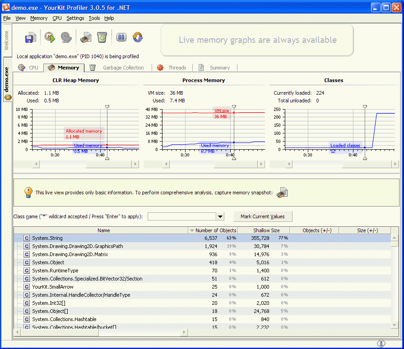Click the class name filter input field
This screenshot has width=404, height=349.
click(x=182, y=216)
